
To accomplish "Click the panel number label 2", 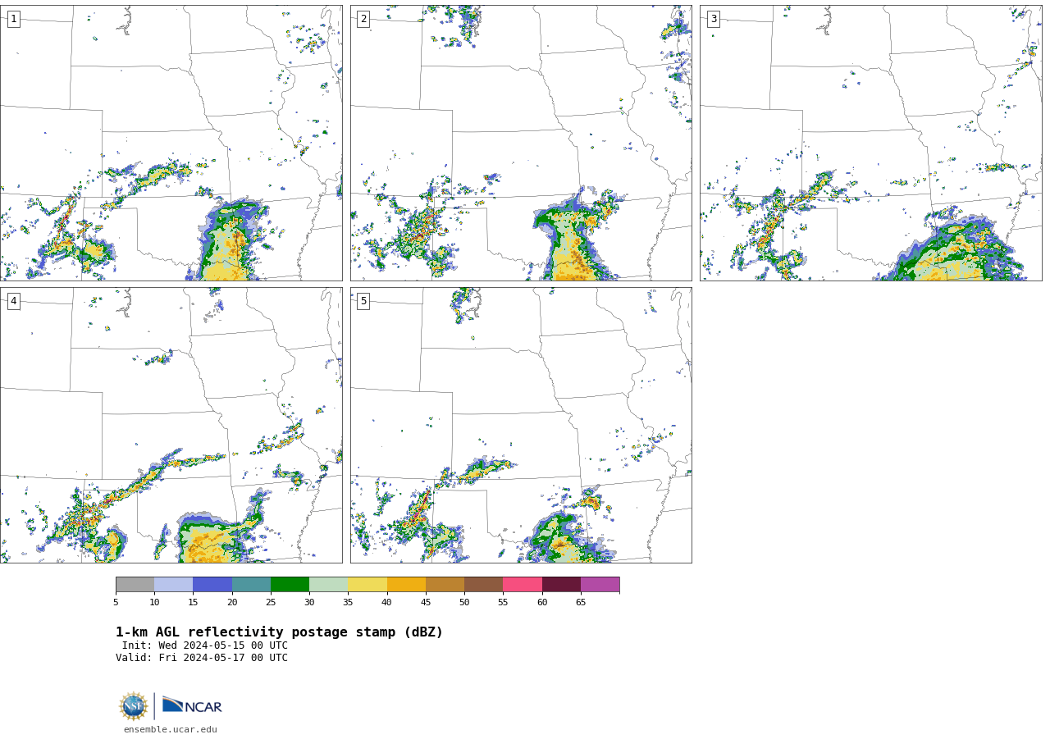I will coord(363,19).
